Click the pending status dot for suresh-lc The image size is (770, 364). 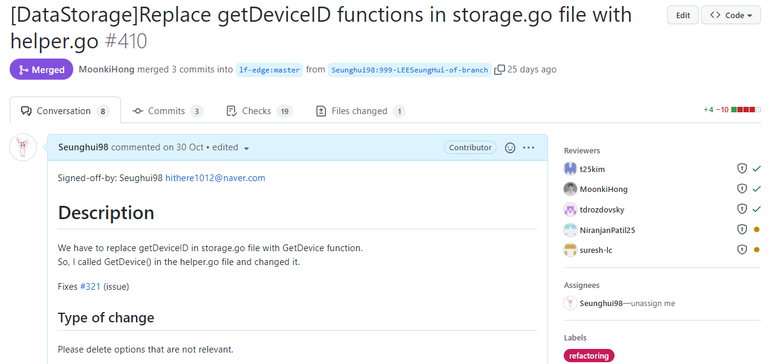(756, 250)
